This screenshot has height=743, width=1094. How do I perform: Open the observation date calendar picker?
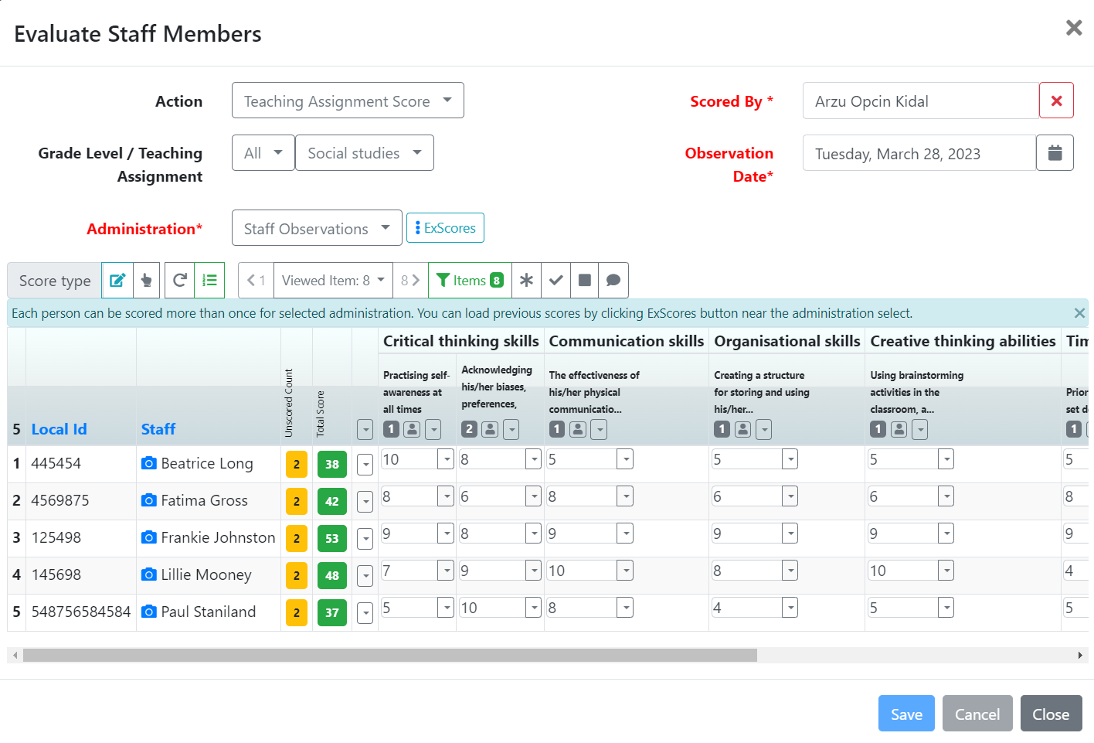click(1055, 153)
